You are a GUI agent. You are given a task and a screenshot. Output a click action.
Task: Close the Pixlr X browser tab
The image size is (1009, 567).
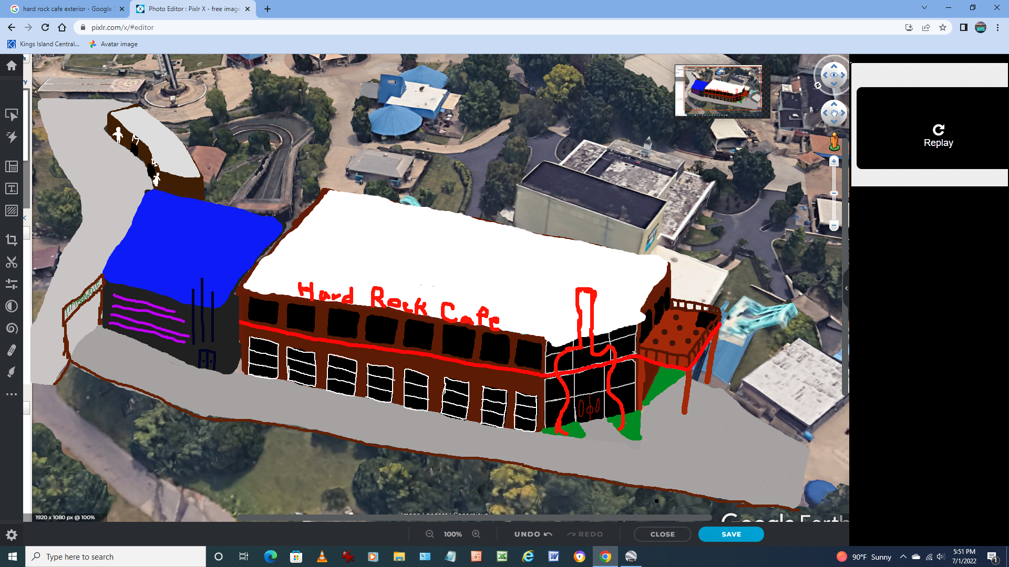248,9
